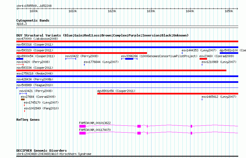Open the dgv8901n54 (Cooper2011) label
This screenshot has height=158, width=246.
[x=116, y=91]
